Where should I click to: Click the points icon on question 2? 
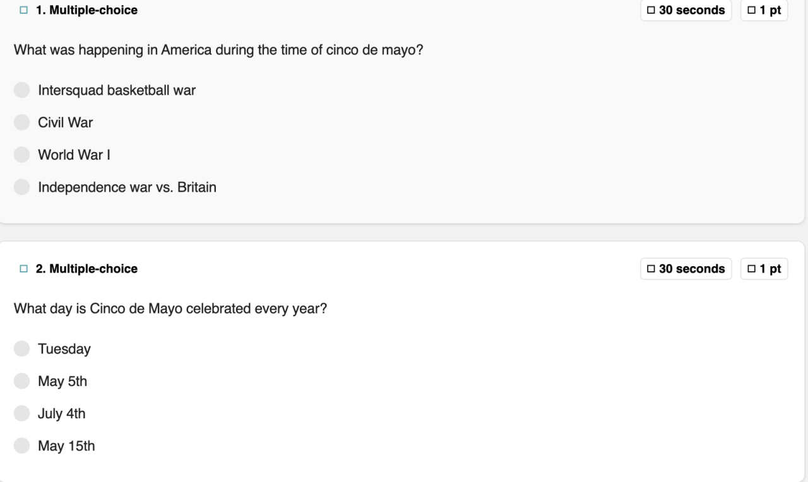[x=751, y=269]
